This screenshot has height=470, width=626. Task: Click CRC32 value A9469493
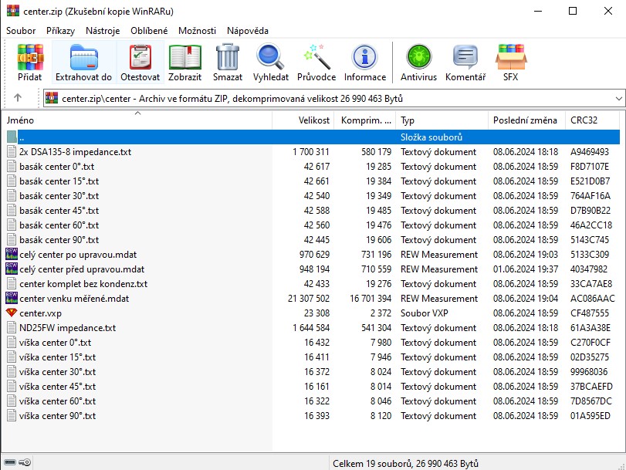590,152
